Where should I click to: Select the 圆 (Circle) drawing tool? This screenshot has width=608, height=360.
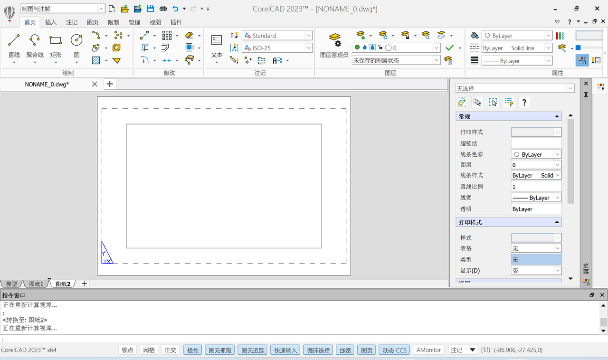[76, 40]
